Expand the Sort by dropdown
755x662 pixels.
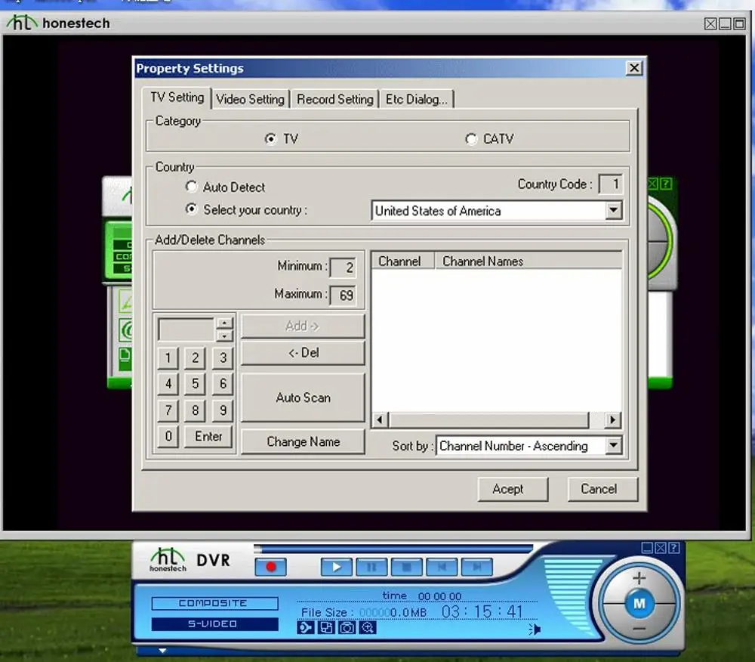pos(613,445)
